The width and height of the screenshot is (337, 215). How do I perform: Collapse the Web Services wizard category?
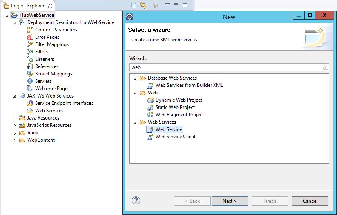[135, 122]
